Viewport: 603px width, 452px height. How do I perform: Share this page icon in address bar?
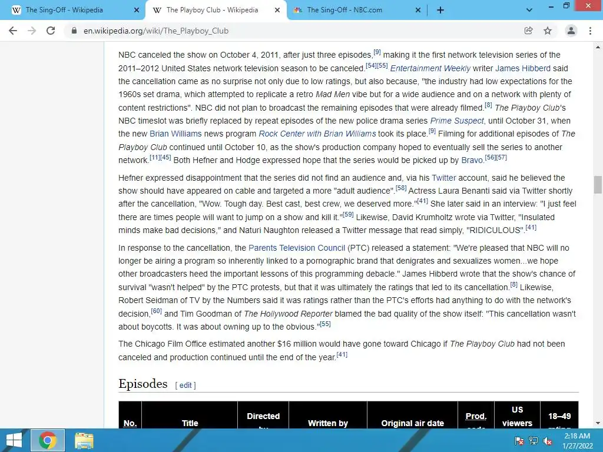click(528, 31)
